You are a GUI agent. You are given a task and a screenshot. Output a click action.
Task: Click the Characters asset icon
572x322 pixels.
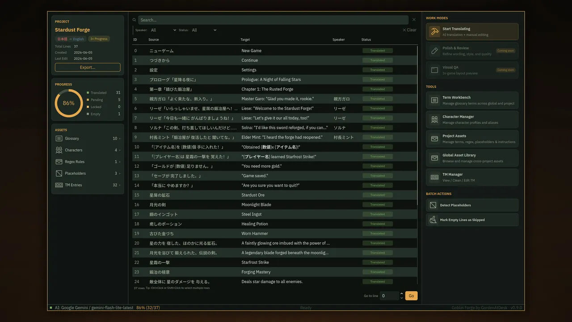click(59, 150)
